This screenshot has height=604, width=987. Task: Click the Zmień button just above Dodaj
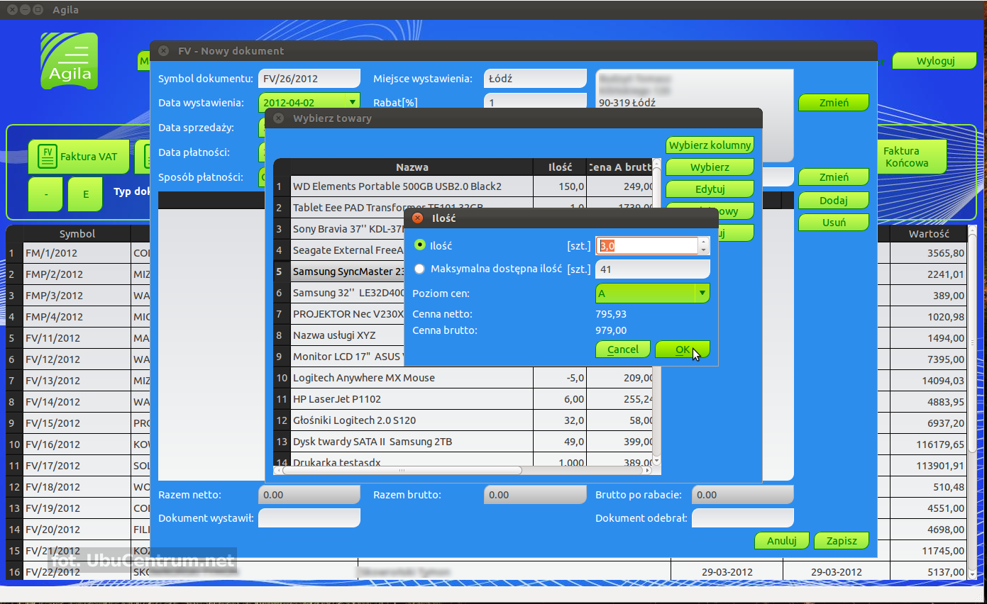click(834, 177)
